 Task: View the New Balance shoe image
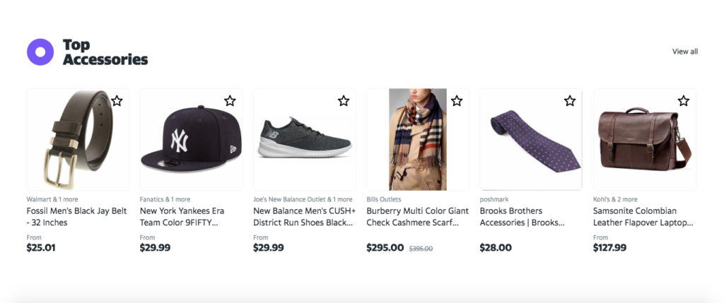click(x=305, y=139)
